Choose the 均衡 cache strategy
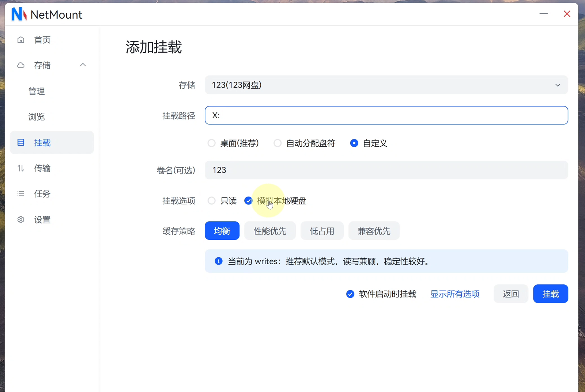The height and width of the screenshot is (392, 585). 222,231
